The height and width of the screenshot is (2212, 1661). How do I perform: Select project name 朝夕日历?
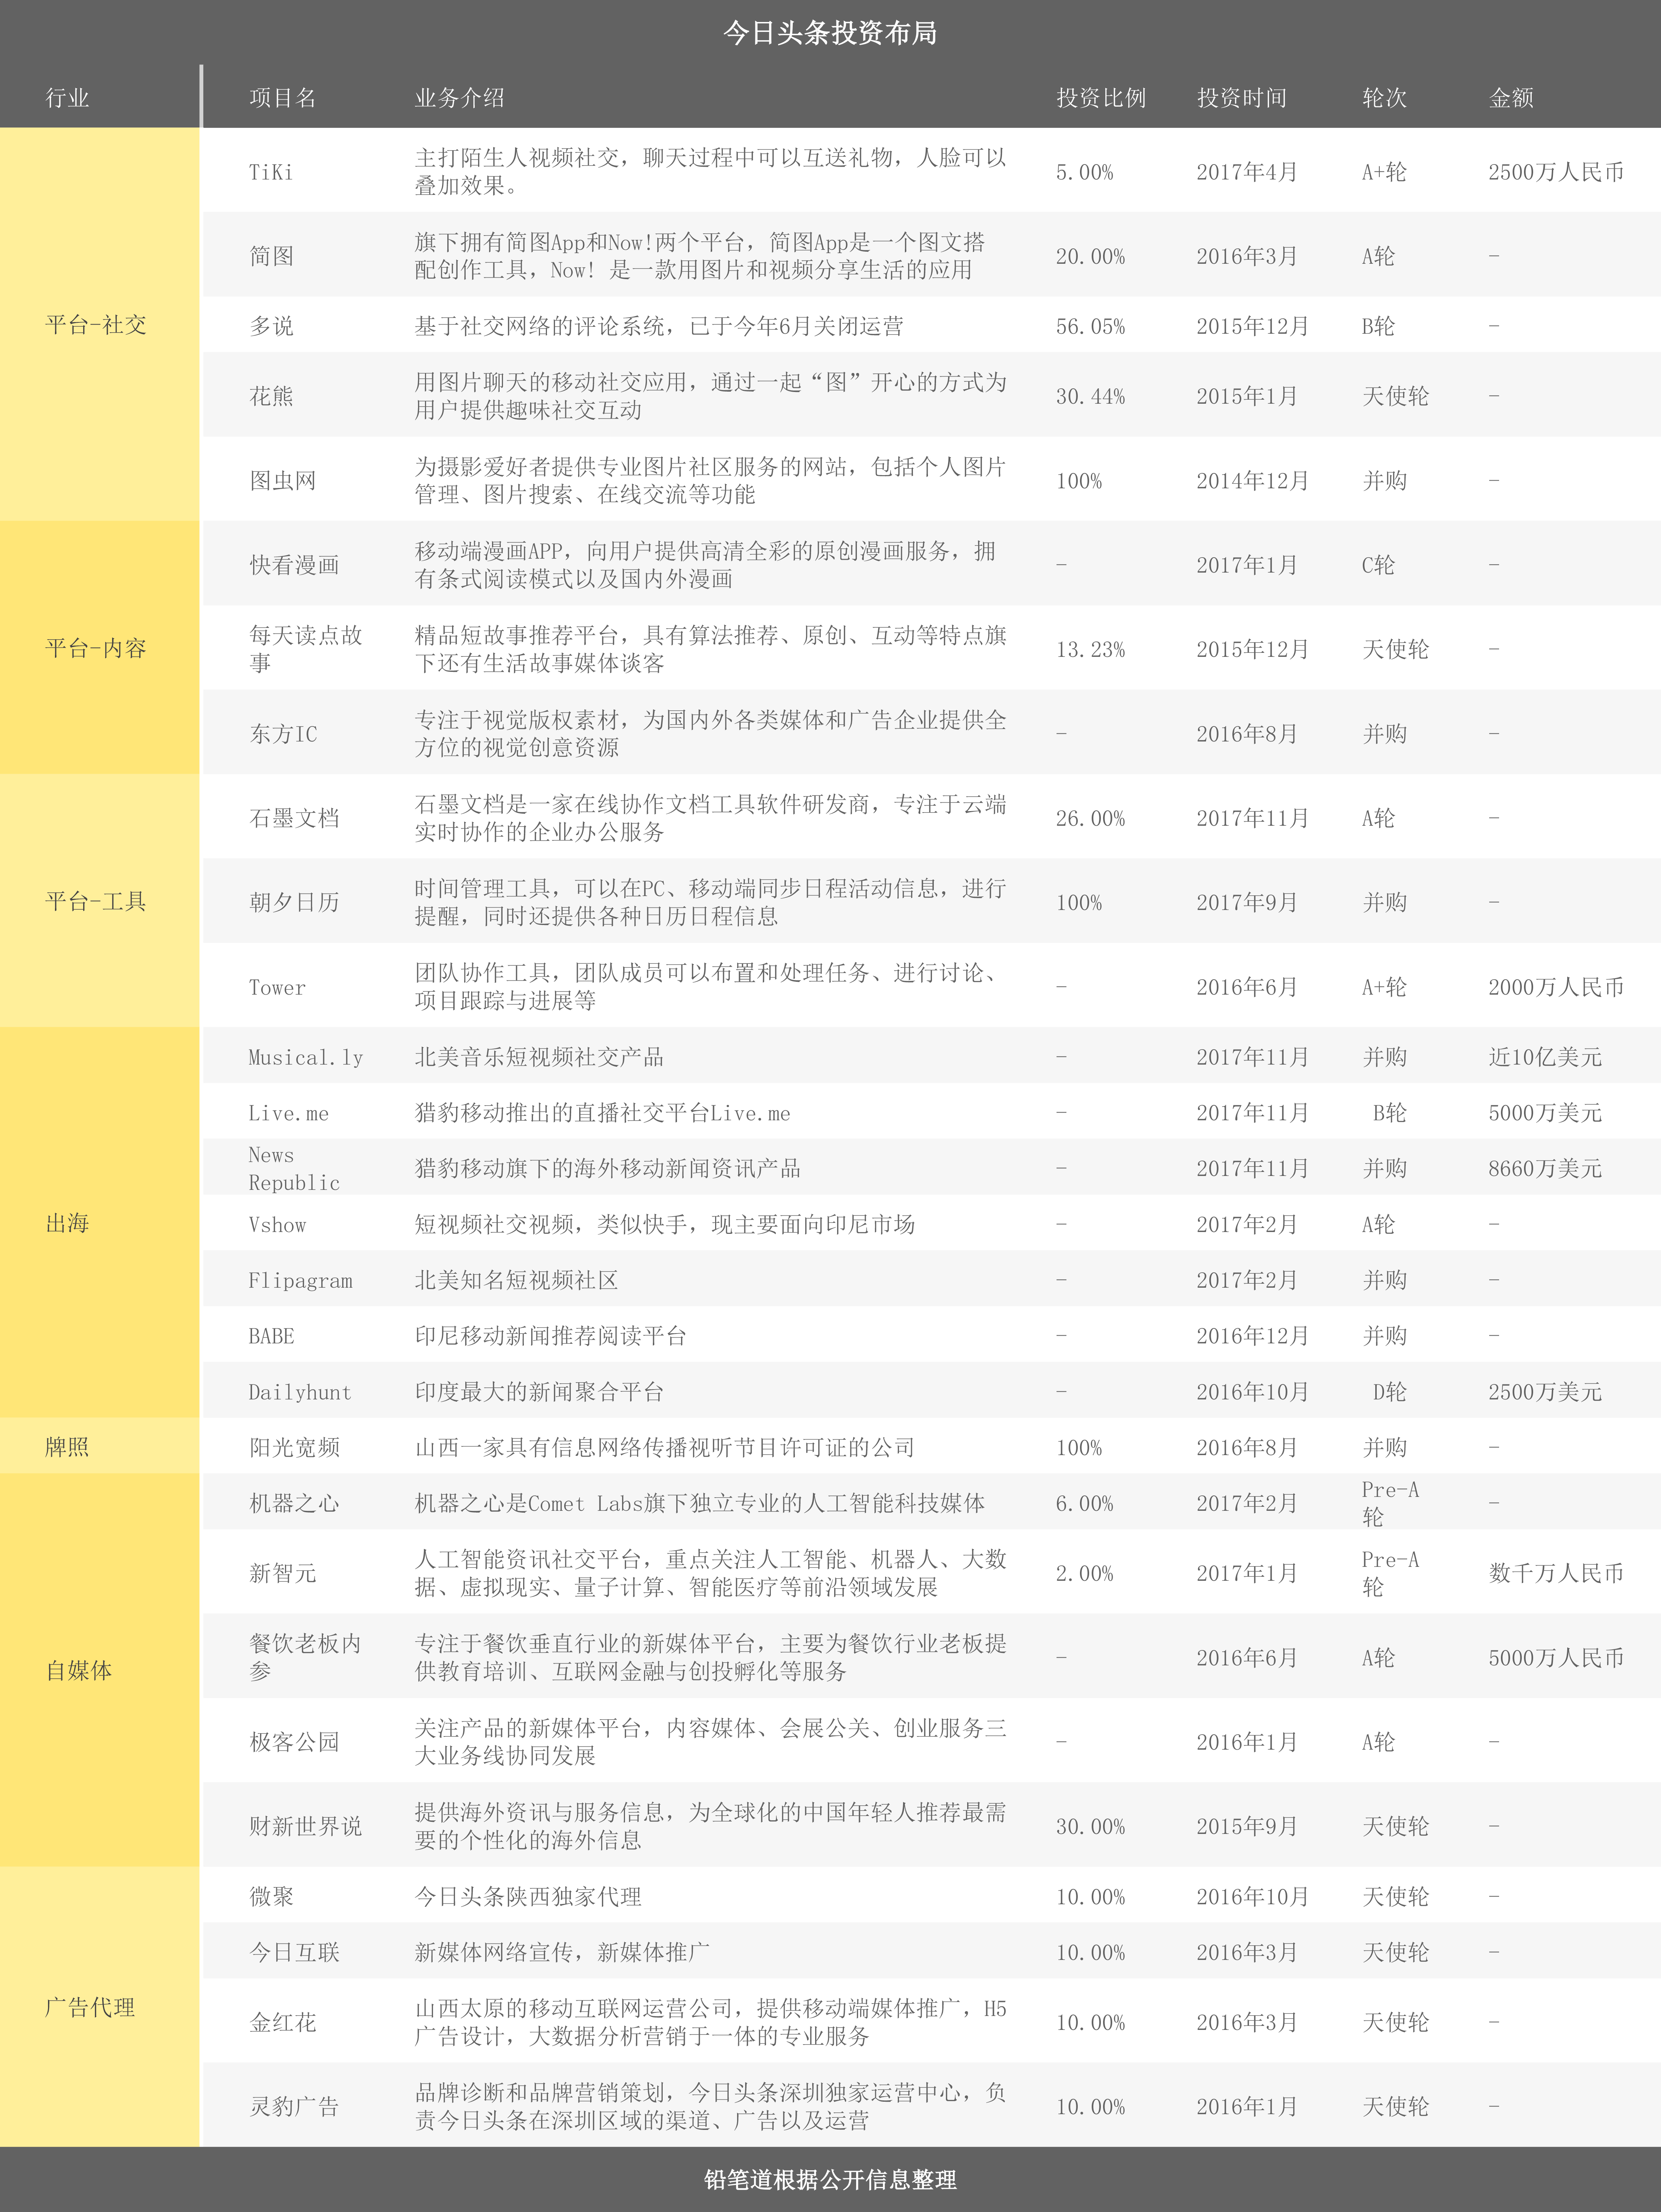pyautogui.click(x=294, y=902)
